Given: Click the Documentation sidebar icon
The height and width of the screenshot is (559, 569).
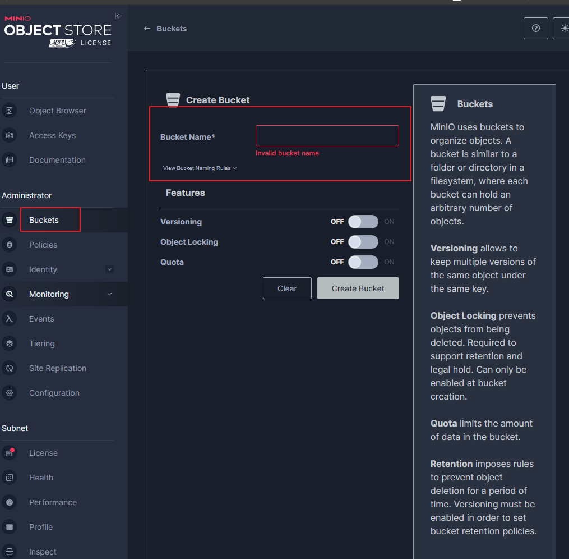Looking at the screenshot, I should click(10, 160).
